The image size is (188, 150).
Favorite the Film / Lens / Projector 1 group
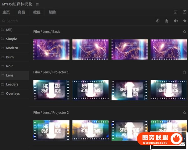pos(185,72)
